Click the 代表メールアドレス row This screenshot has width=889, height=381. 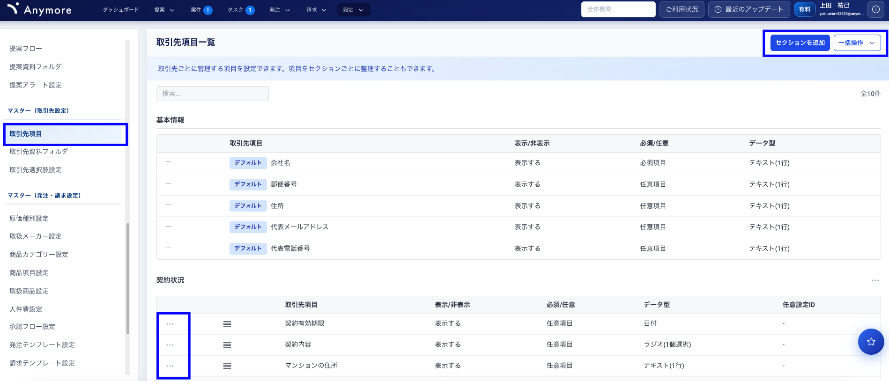pyautogui.click(x=519, y=227)
